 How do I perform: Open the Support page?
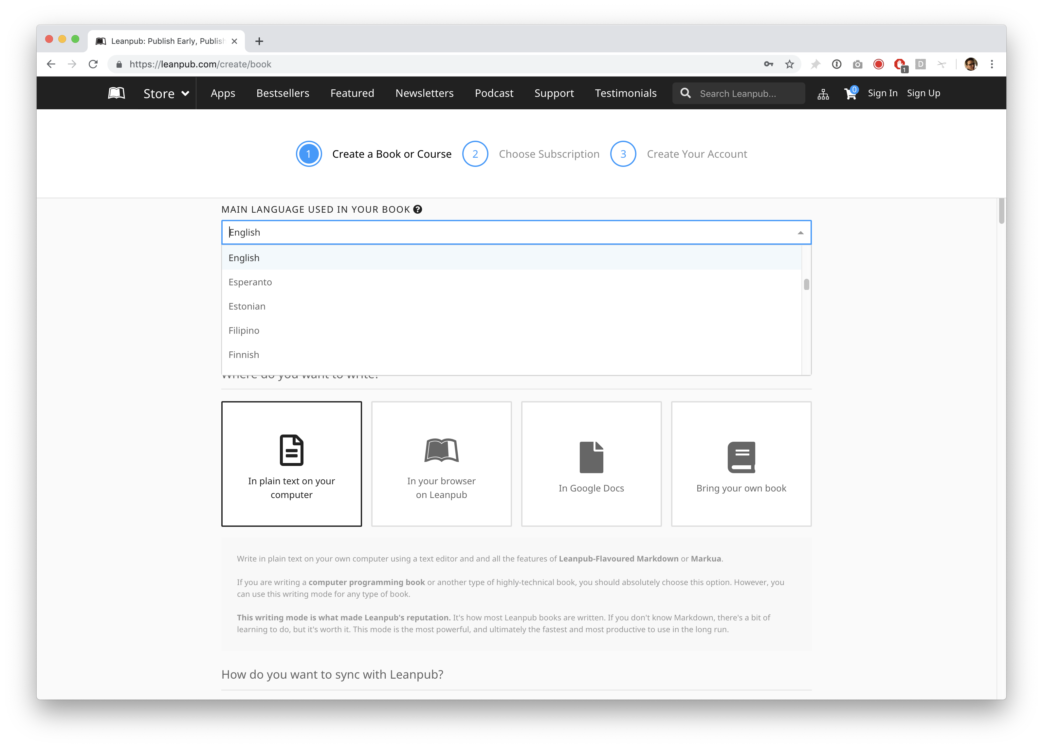click(554, 93)
